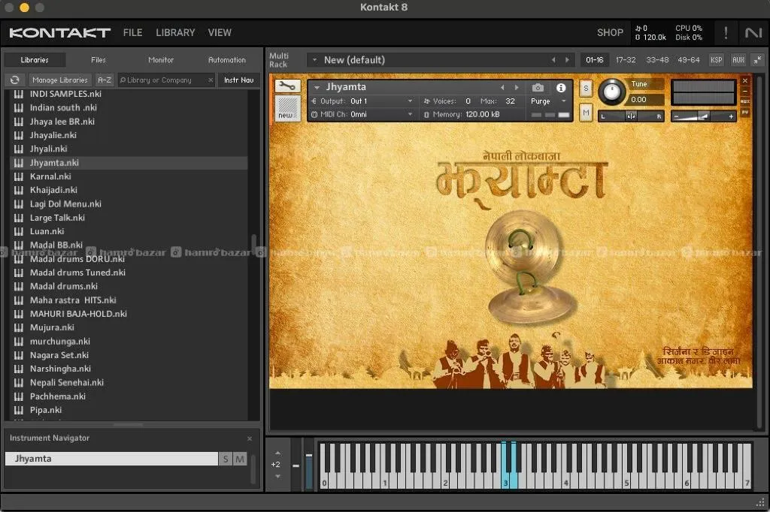Click the snapshot camera icon

tap(538, 87)
